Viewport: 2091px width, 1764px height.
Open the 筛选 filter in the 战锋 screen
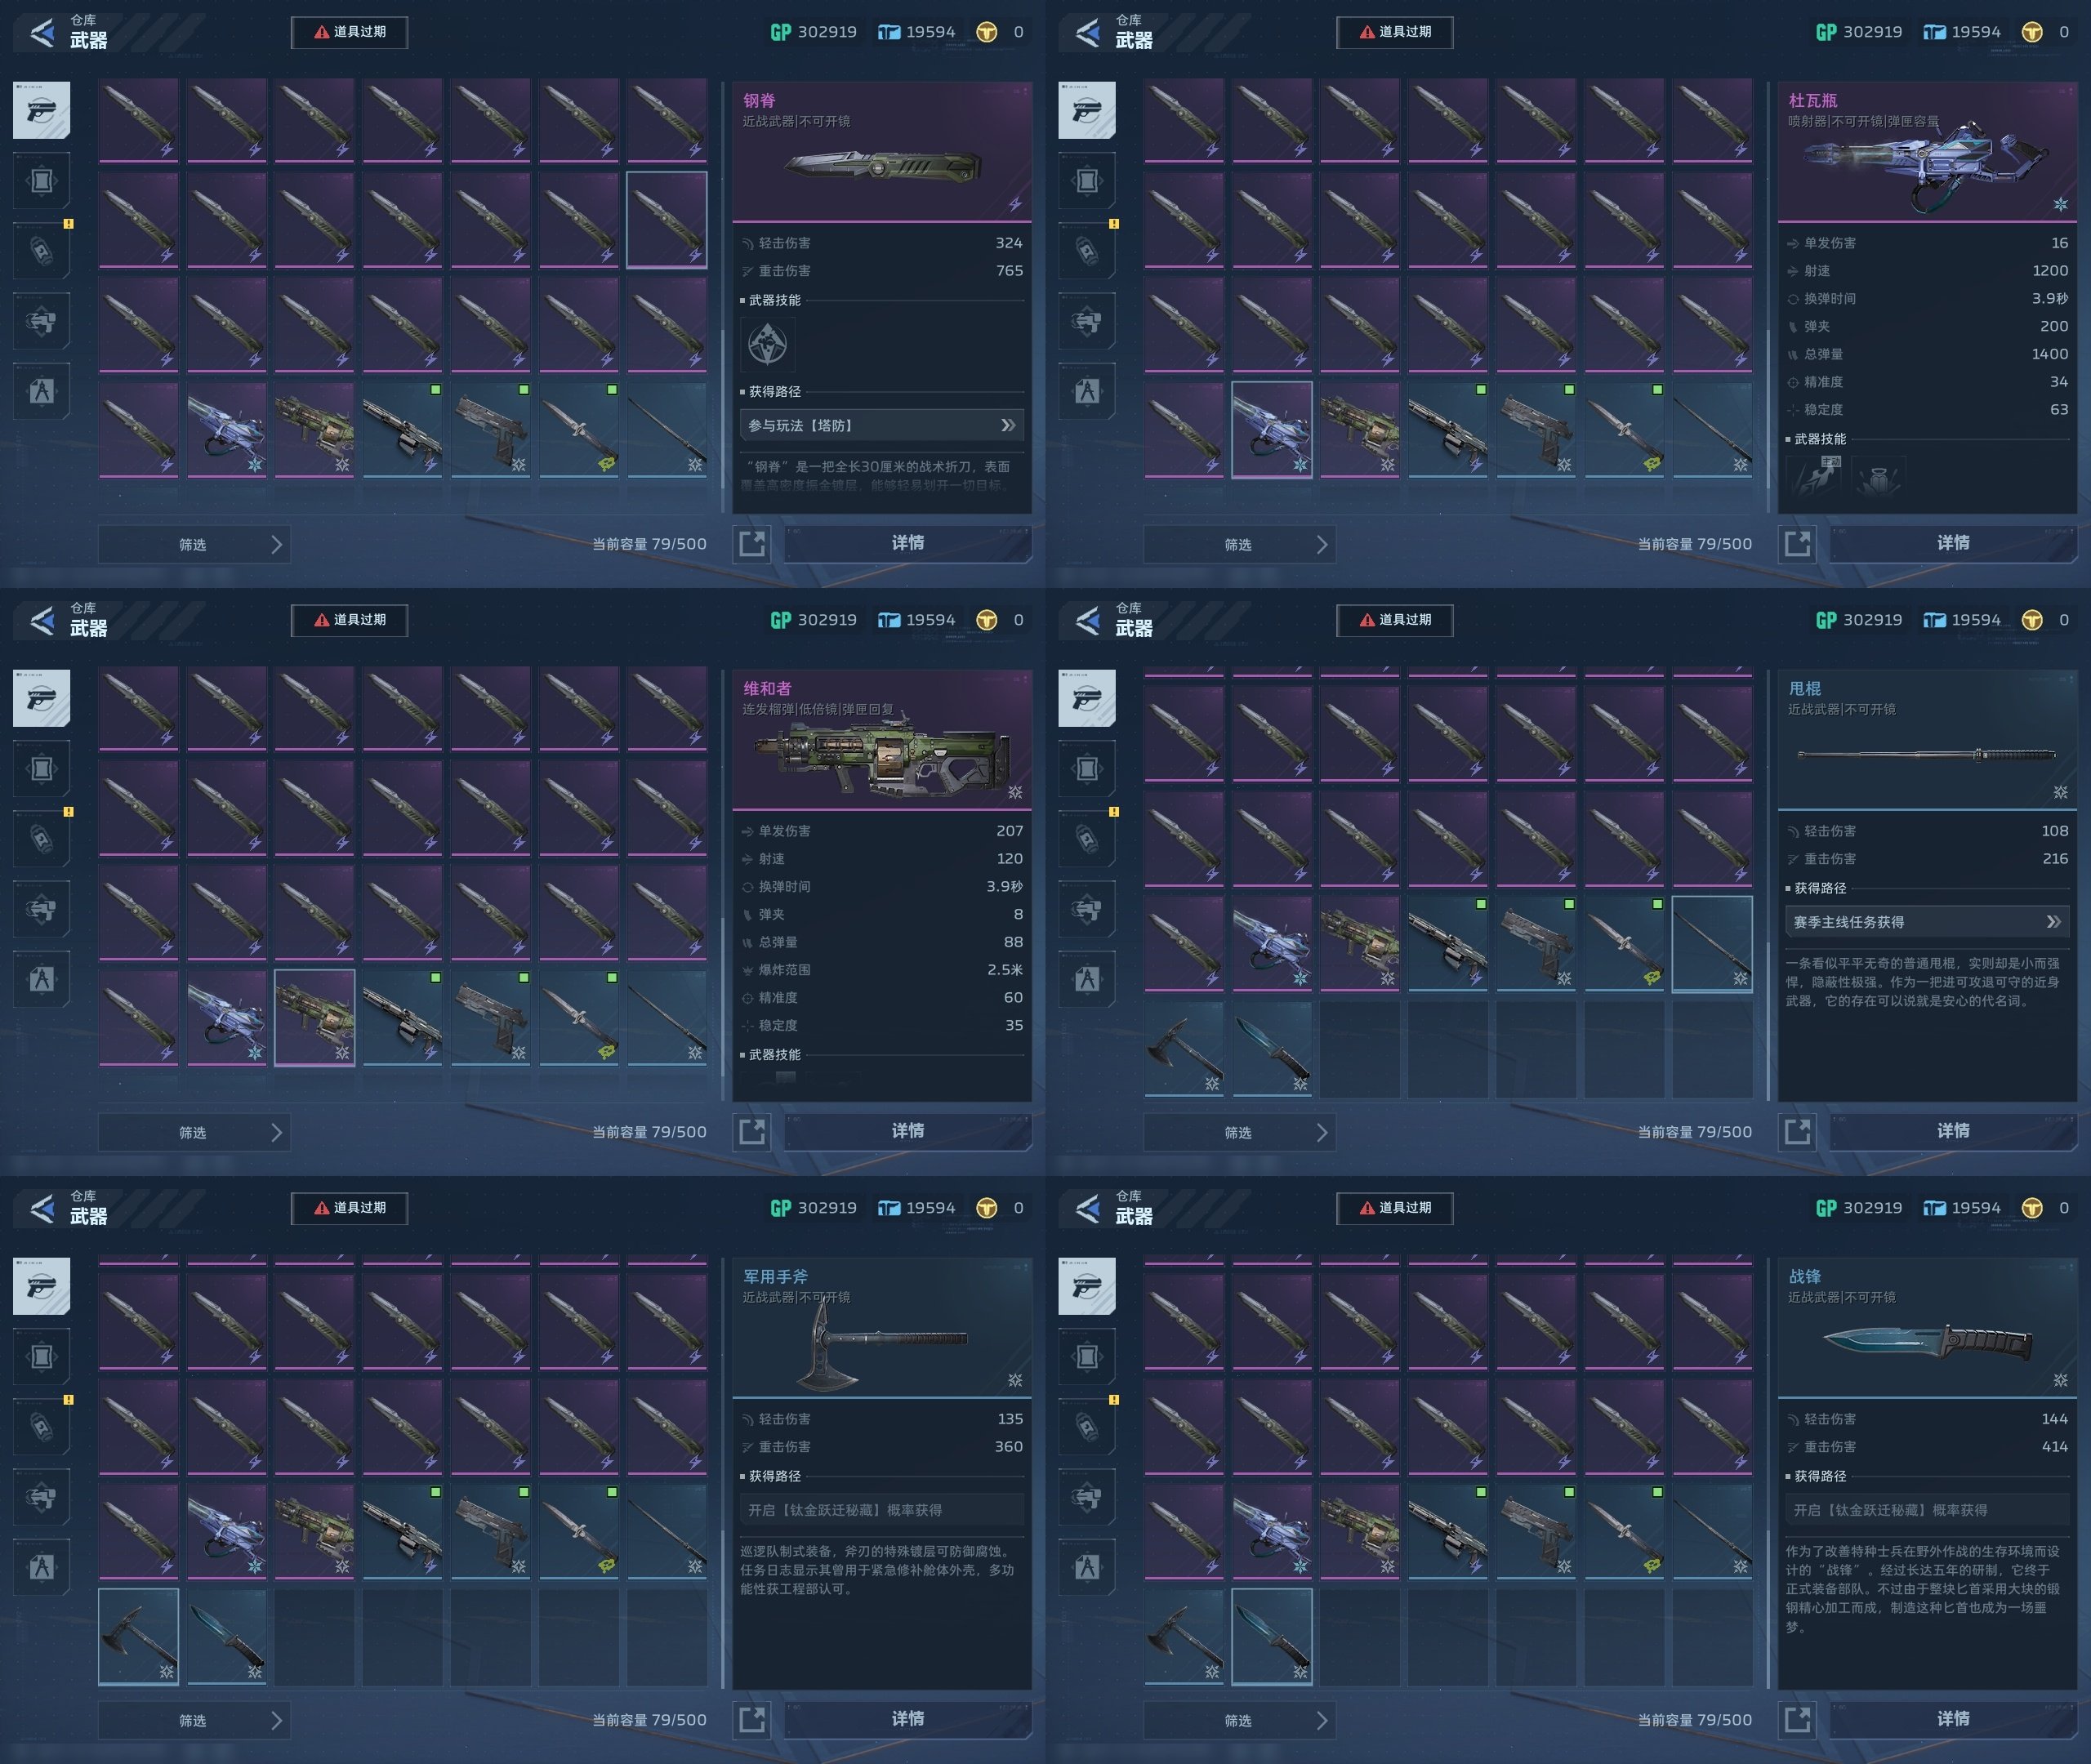click(1239, 1720)
